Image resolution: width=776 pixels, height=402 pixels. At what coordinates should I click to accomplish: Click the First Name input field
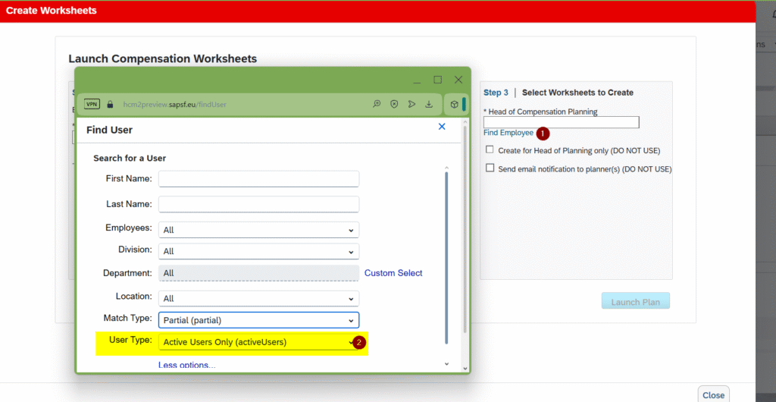click(258, 179)
